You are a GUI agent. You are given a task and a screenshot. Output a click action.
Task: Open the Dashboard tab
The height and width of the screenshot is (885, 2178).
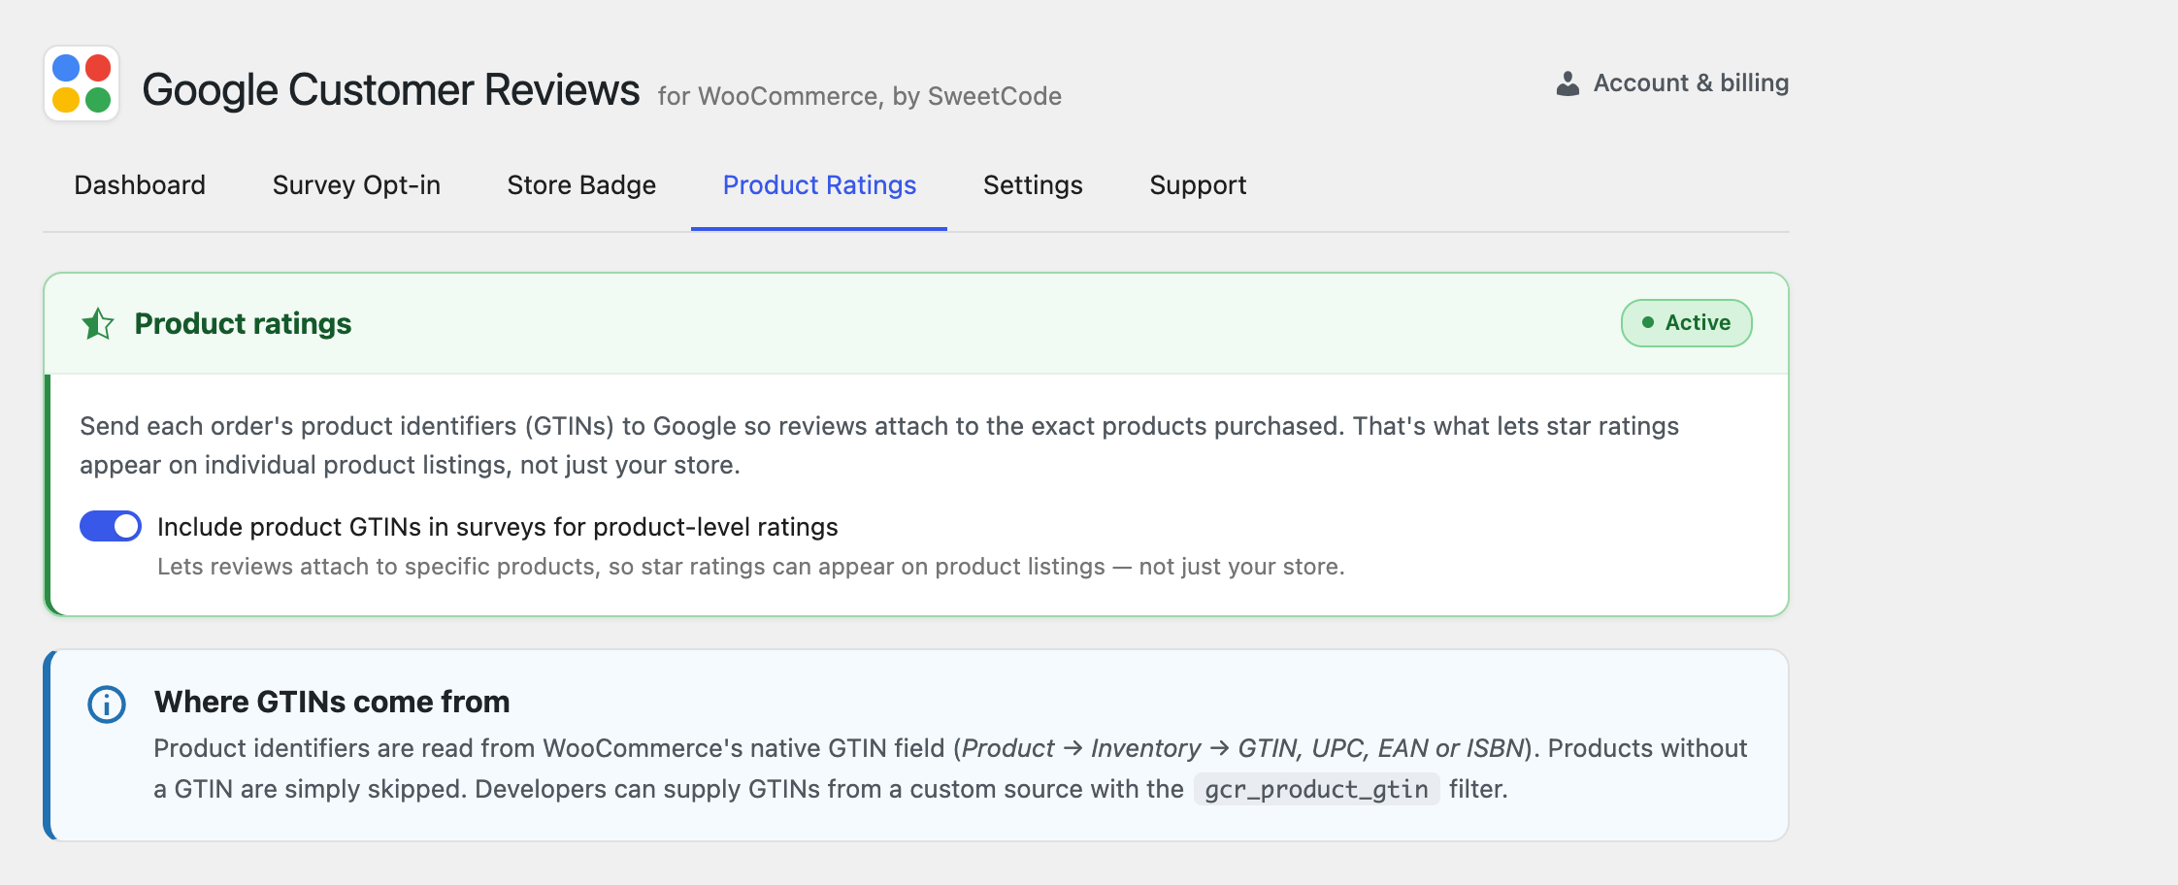coord(140,185)
